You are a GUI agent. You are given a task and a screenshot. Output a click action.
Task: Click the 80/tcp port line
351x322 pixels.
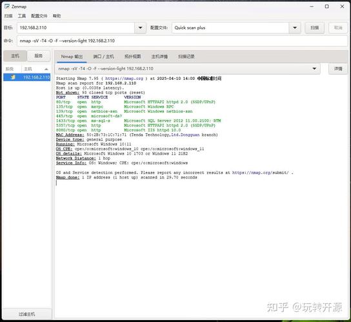coord(135,102)
